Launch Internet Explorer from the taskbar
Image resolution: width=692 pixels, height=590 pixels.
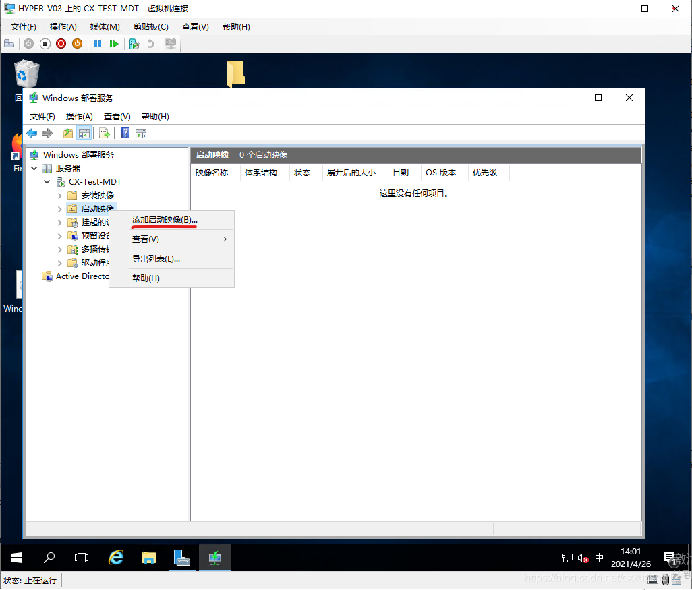[x=116, y=558]
